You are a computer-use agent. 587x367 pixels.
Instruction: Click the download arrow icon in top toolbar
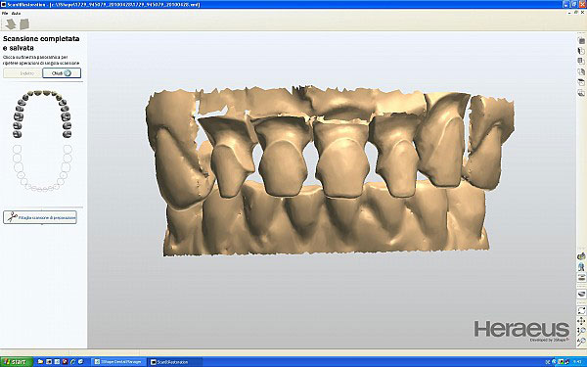point(11,24)
